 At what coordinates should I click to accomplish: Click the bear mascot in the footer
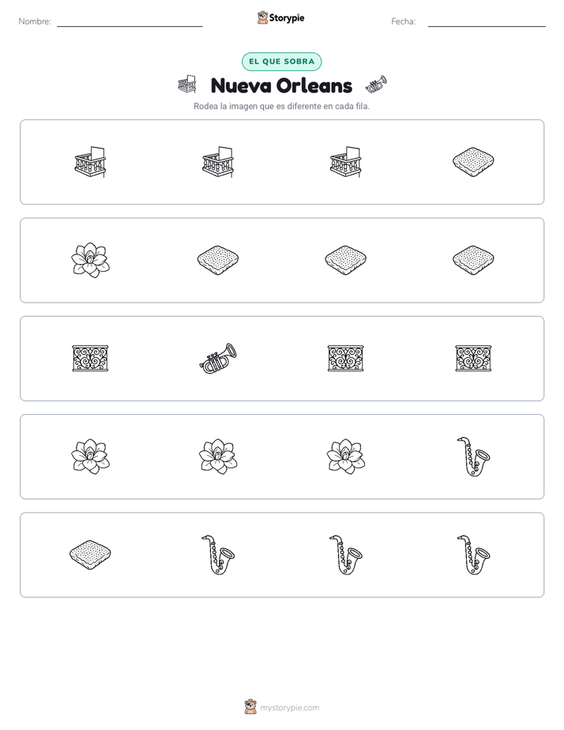click(250, 707)
